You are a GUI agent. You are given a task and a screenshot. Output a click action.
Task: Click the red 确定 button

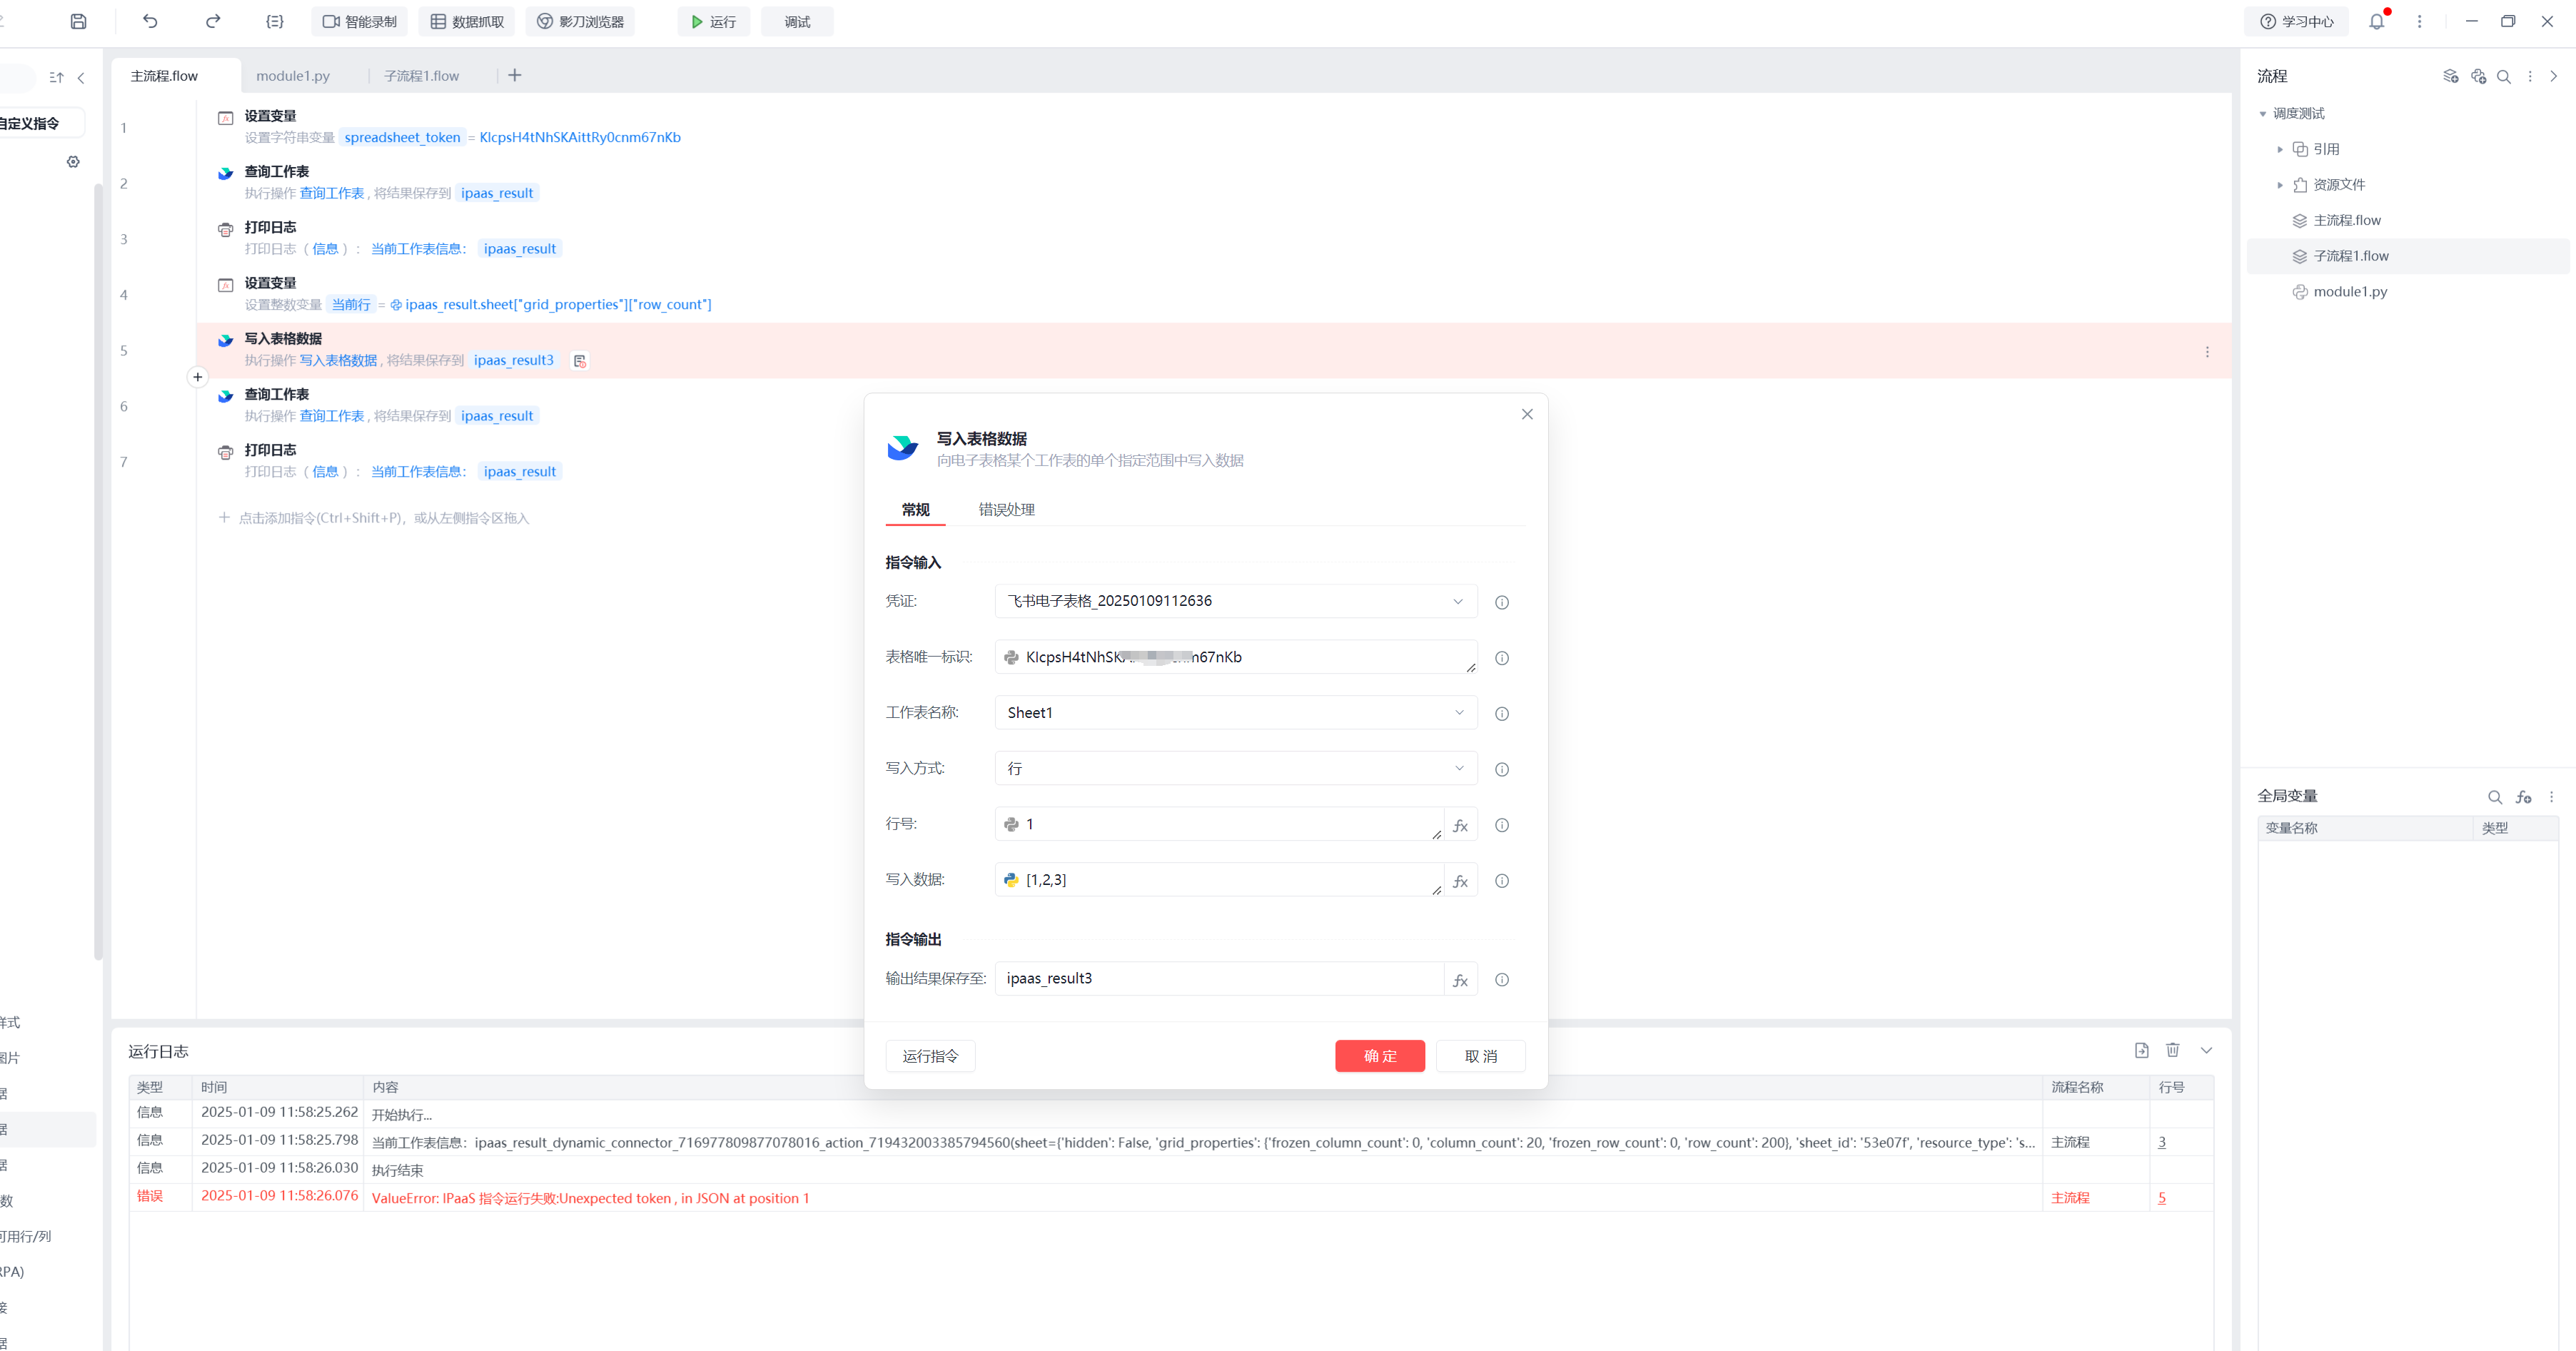click(1379, 1056)
